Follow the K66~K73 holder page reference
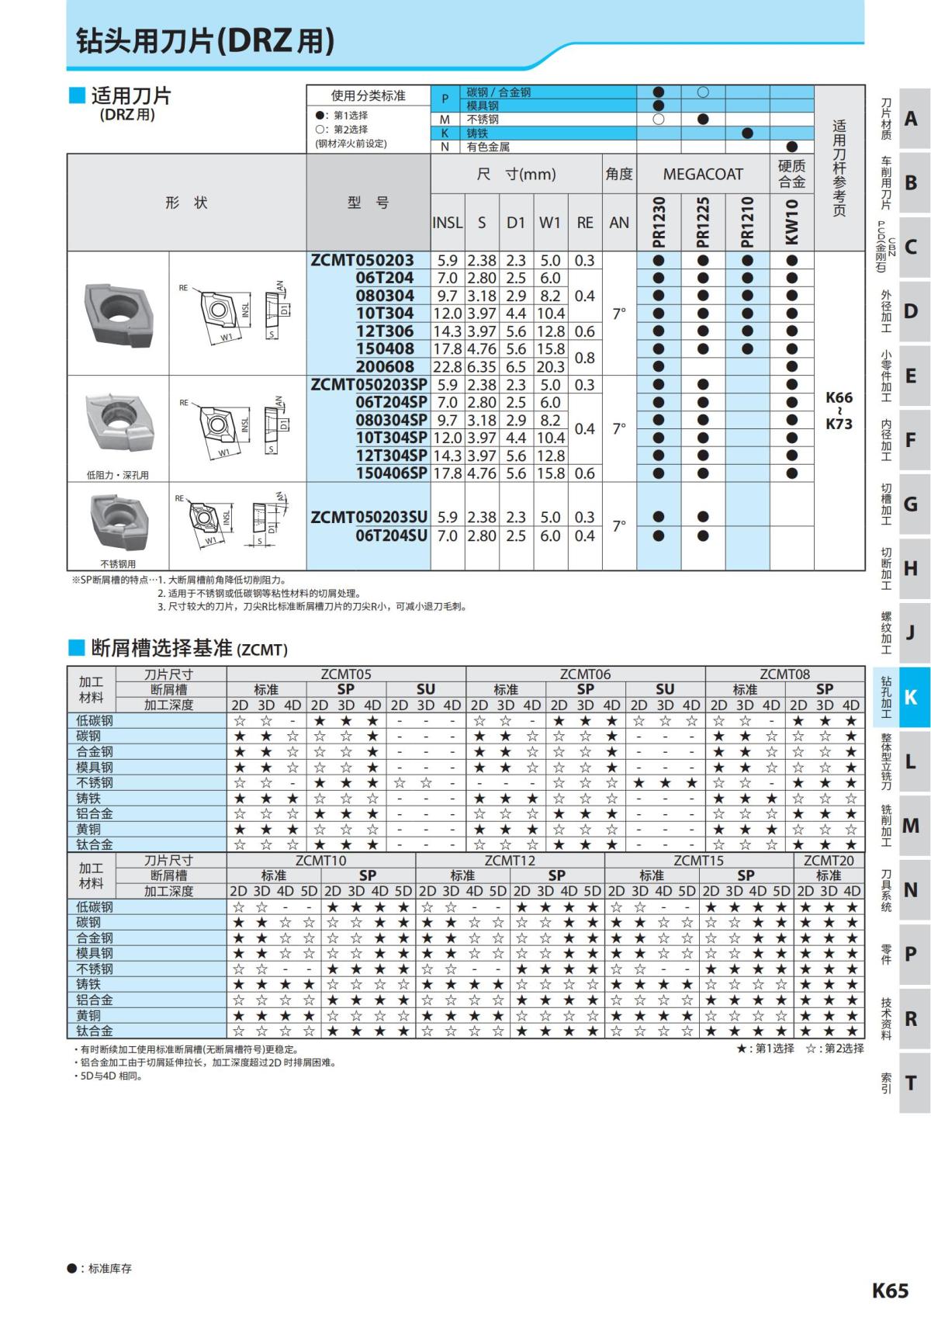The width and height of the screenshot is (931, 1317). tap(839, 411)
